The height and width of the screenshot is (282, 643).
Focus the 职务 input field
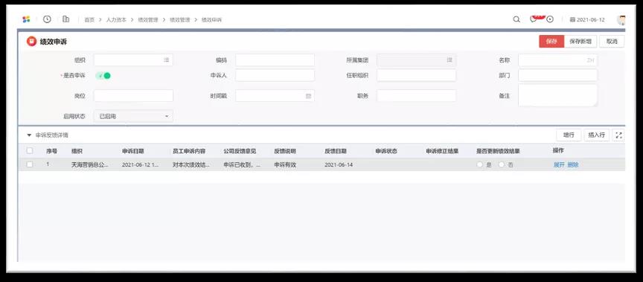[x=416, y=96]
